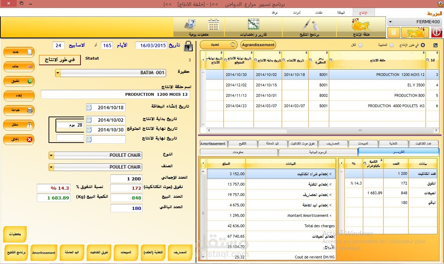The image size is (444, 264).
Task: Switch to the عدد الكتاكيت tab
Action: (424, 144)
